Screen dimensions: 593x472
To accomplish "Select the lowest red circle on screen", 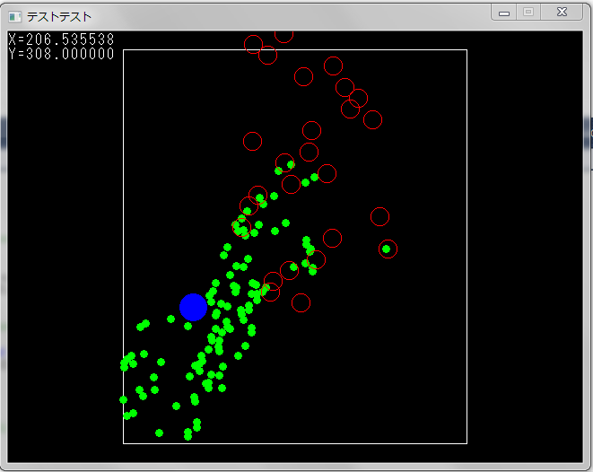I will tap(301, 302).
